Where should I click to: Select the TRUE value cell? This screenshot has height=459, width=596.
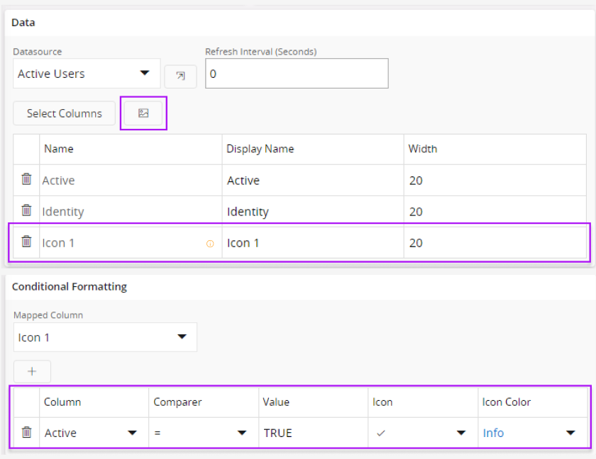click(x=312, y=432)
